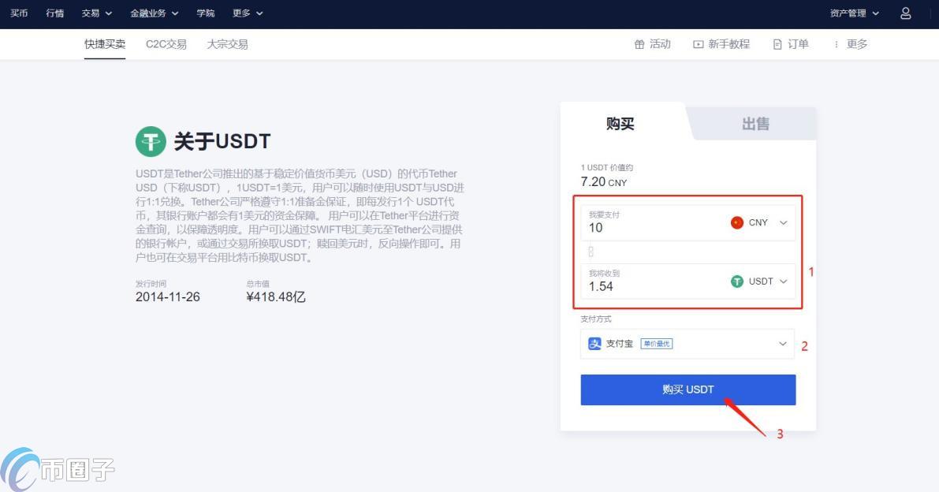939x492 pixels.
Task: Click the 活动 gift icon
Action: [x=639, y=44]
